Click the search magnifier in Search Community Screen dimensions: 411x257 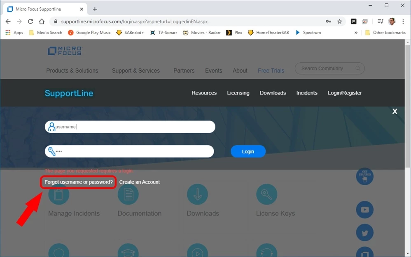pos(358,68)
